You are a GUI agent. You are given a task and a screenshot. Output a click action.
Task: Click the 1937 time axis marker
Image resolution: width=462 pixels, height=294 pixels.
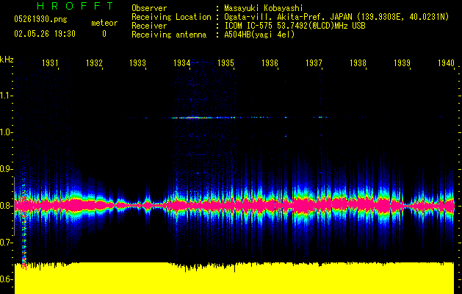314,62
